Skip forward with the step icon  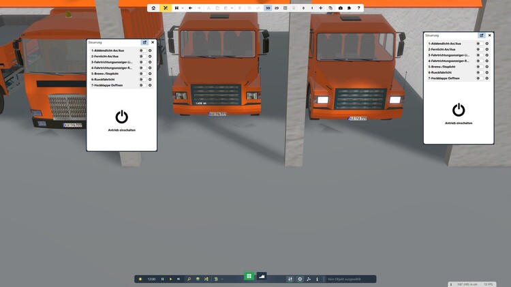coord(179,280)
